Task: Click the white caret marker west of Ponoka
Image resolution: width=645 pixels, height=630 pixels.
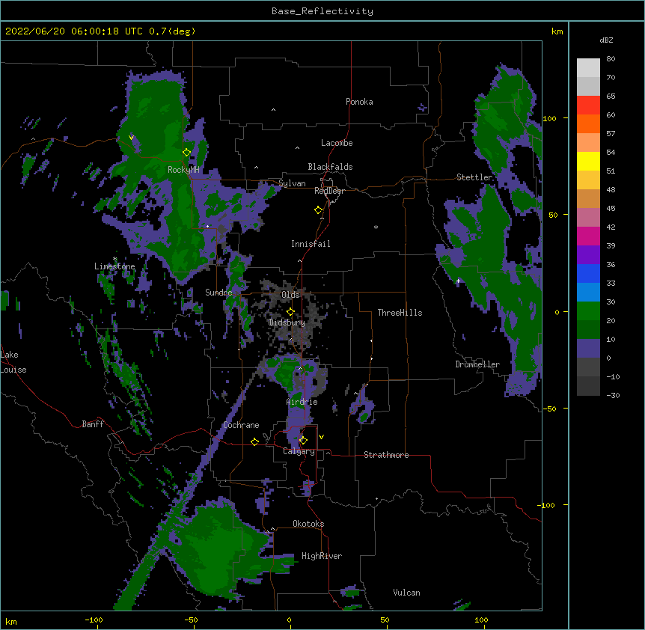Action: [x=274, y=110]
